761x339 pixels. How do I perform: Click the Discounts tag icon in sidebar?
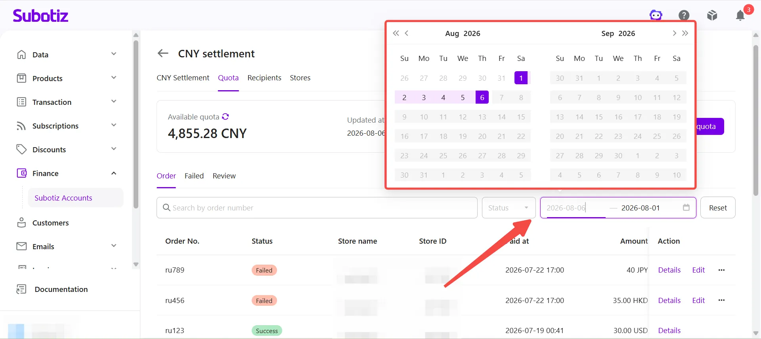pyautogui.click(x=21, y=149)
